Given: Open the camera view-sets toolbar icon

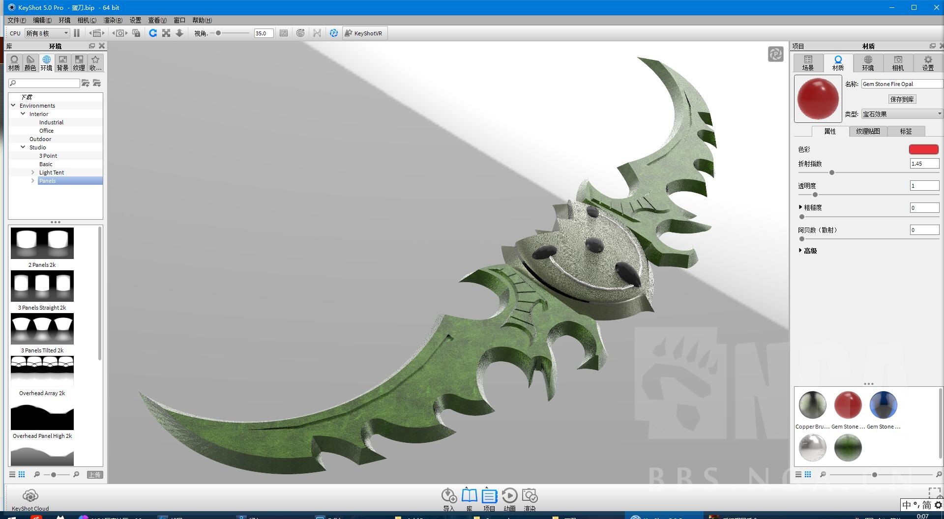Looking at the screenshot, I should pyautogui.click(x=120, y=33).
